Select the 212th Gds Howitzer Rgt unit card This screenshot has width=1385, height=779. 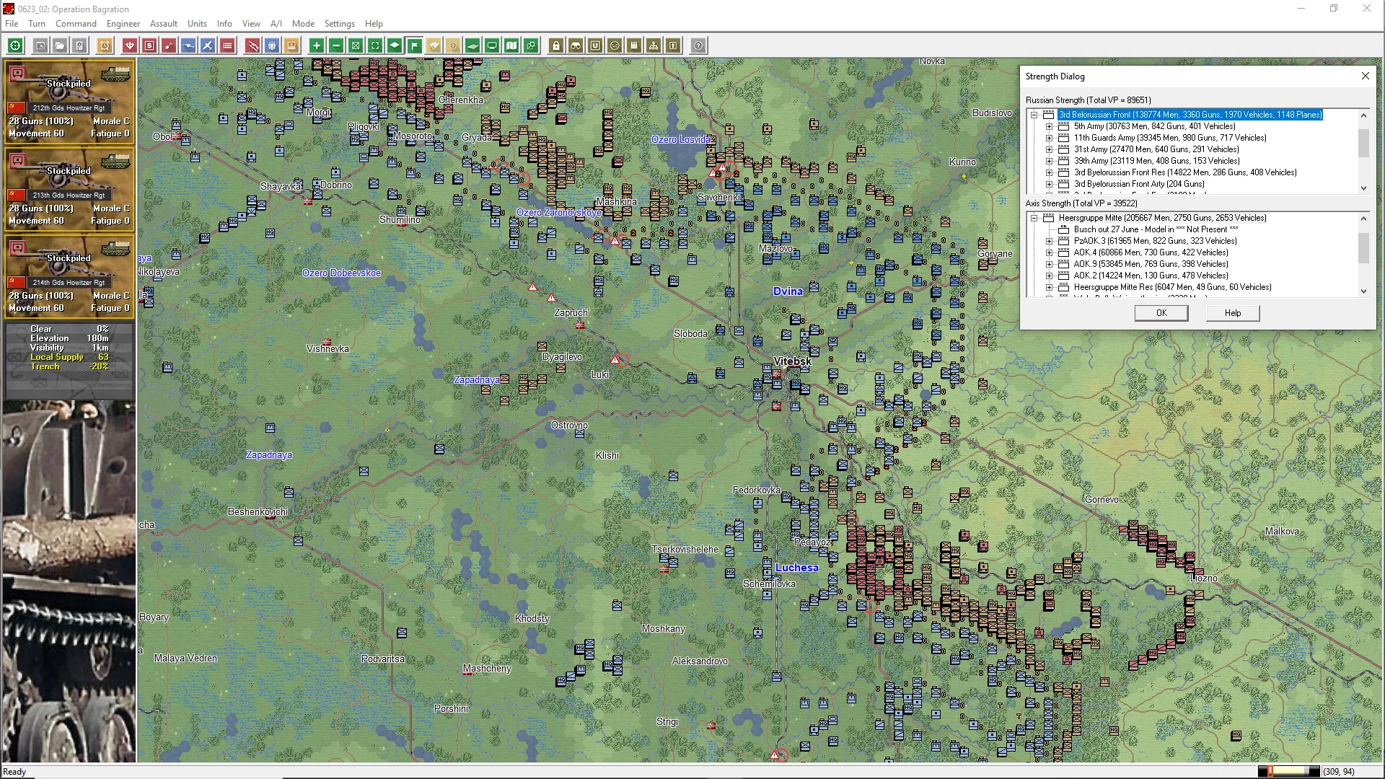(69, 102)
